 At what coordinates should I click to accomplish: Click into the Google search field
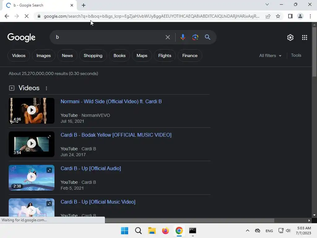109,37
